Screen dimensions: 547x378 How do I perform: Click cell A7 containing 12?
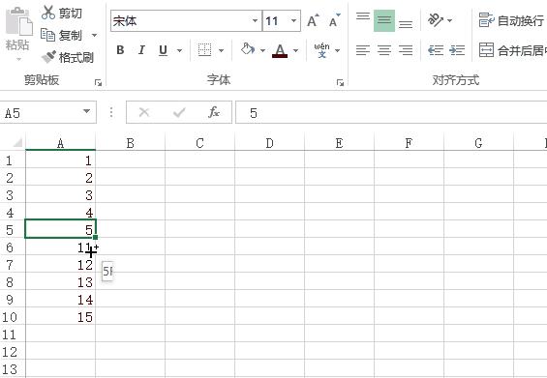(60, 265)
